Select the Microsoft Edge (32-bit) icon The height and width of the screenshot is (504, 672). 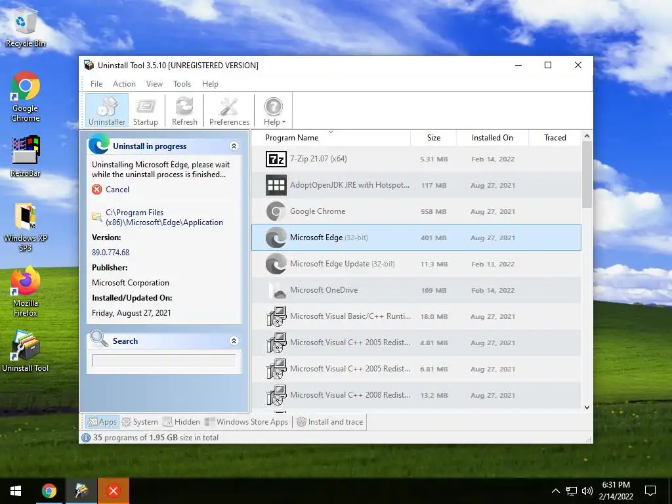click(x=276, y=238)
